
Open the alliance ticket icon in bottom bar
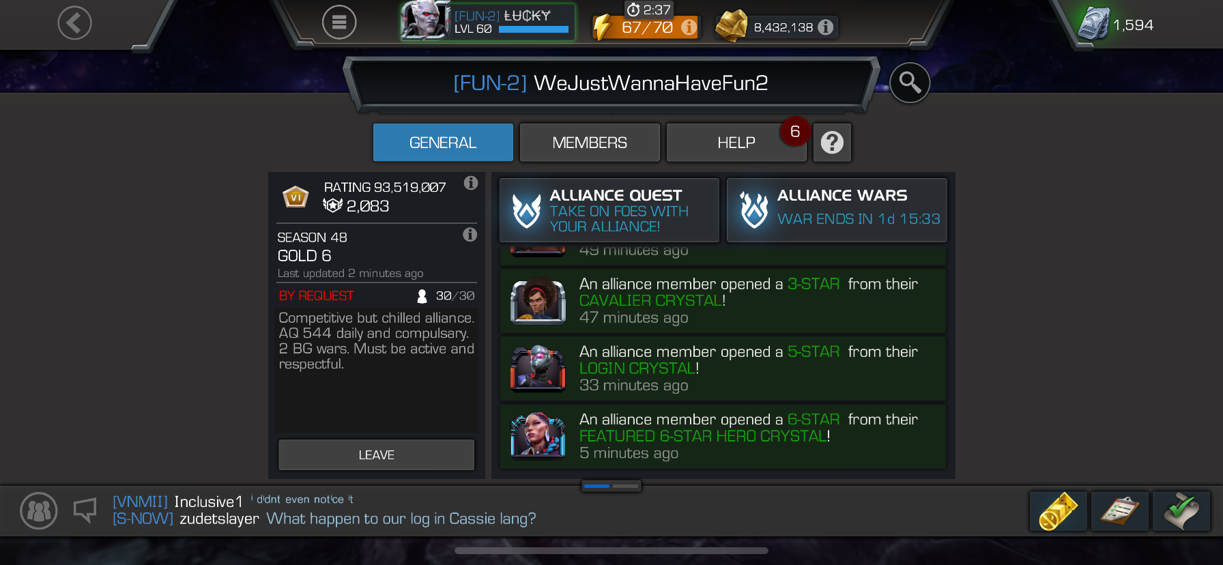coord(1059,511)
